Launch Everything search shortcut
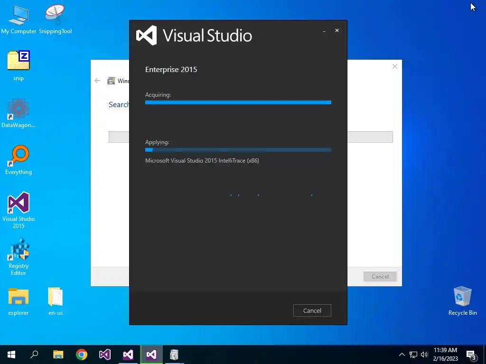 [x=19, y=160]
